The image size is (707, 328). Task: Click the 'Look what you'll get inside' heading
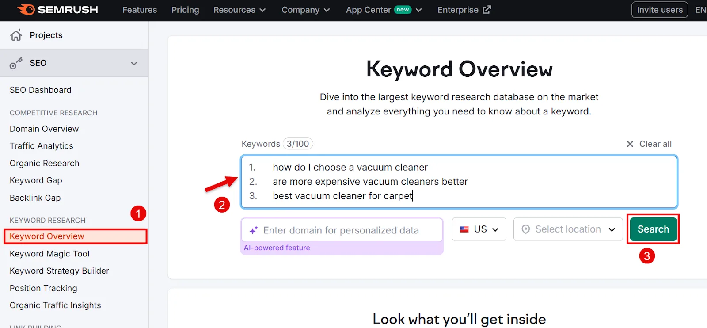tap(459, 319)
